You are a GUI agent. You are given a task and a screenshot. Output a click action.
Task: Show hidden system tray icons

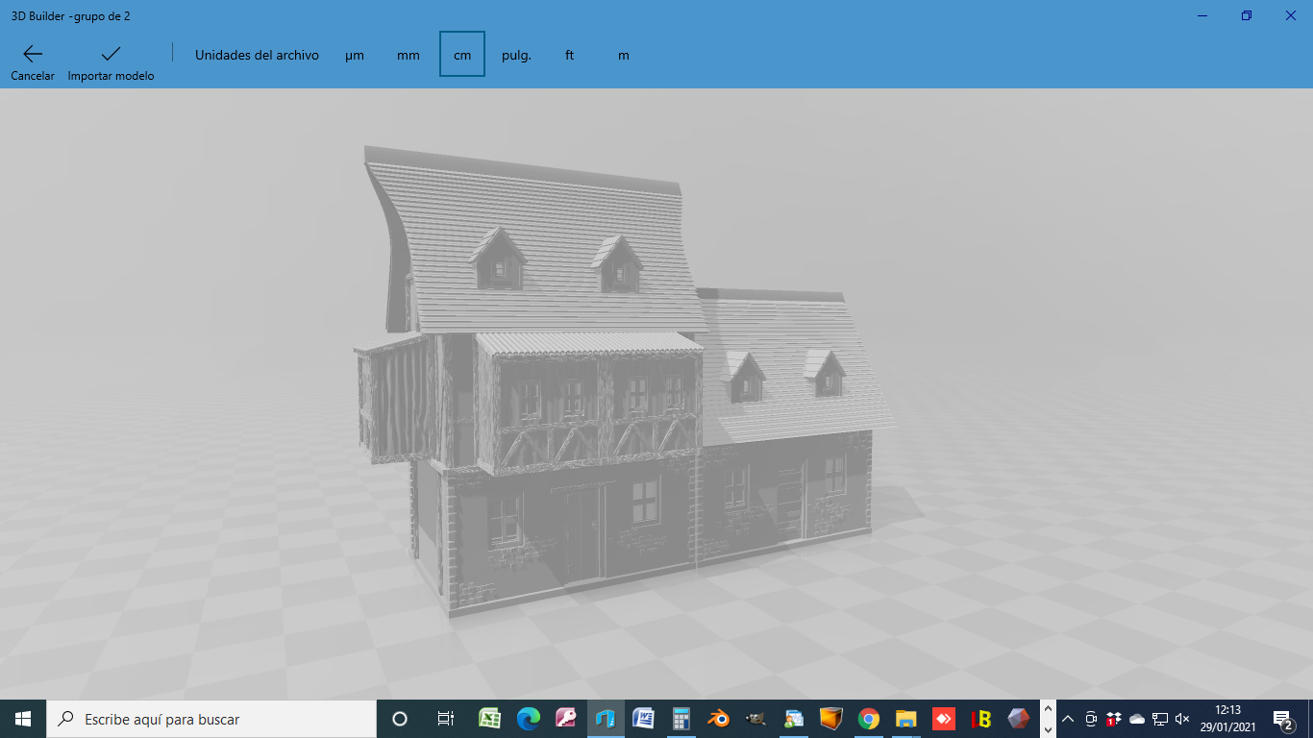[x=1068, y=719]
